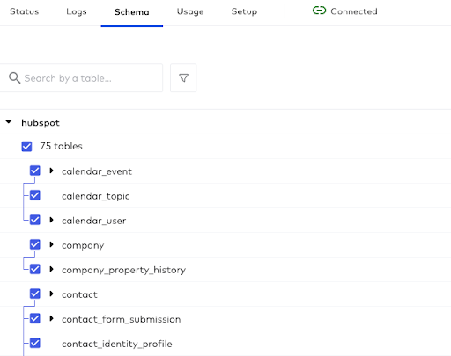This screenshot has height=356, width=451.
Task: Click the filter funnel icon
Action: (x=183, y=78)
